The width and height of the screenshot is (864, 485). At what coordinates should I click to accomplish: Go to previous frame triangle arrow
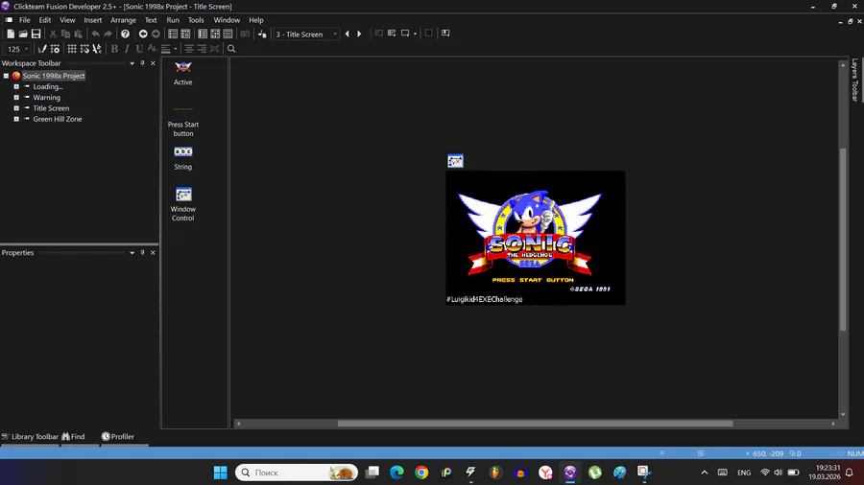coord(348,34)
